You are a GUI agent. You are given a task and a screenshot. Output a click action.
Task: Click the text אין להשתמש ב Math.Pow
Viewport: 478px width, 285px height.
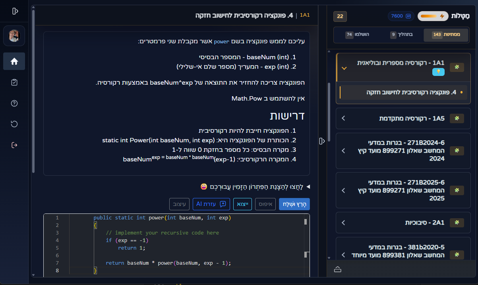pos(268,98)
